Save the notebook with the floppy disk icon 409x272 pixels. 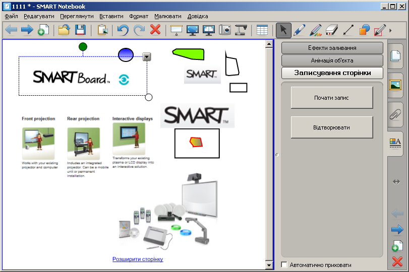point(80,30)
